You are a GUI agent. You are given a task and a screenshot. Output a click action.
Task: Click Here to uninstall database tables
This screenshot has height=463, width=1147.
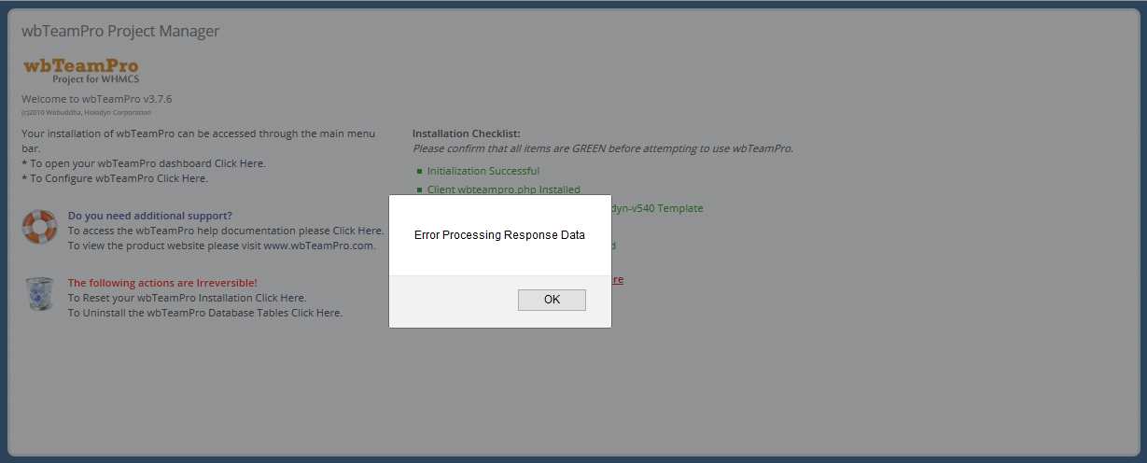316,313
